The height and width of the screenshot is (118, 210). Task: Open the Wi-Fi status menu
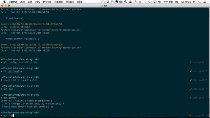[x=150, y=2]
